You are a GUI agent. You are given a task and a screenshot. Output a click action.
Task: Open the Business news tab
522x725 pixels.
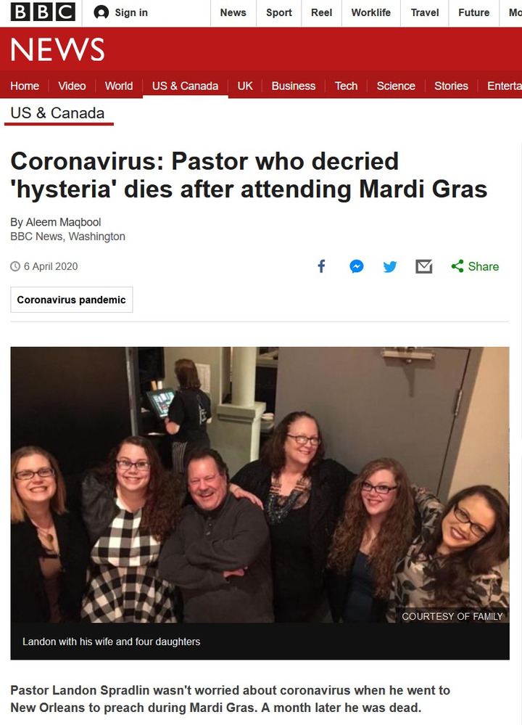click(x=293, y=86)
